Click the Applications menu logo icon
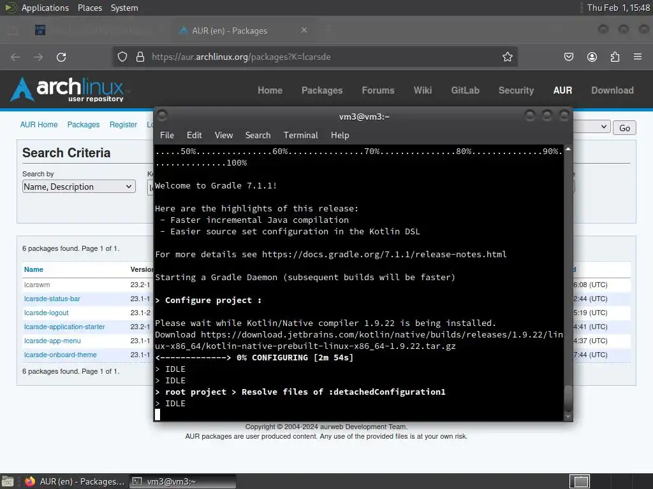Screen dimensions: 653x489 coord(10,8)
